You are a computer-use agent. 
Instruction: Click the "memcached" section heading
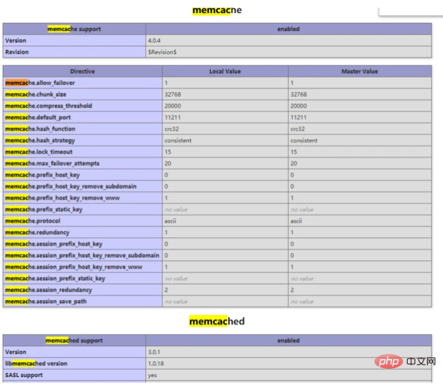[x=217, y=321]
